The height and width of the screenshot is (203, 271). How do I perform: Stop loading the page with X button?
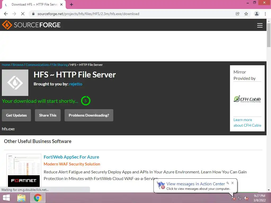(23, 14)
